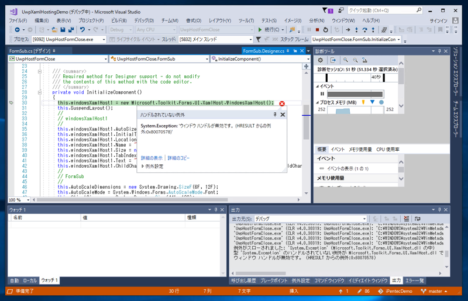
Task: Click the Step Over icon
Action: point(364,30)
